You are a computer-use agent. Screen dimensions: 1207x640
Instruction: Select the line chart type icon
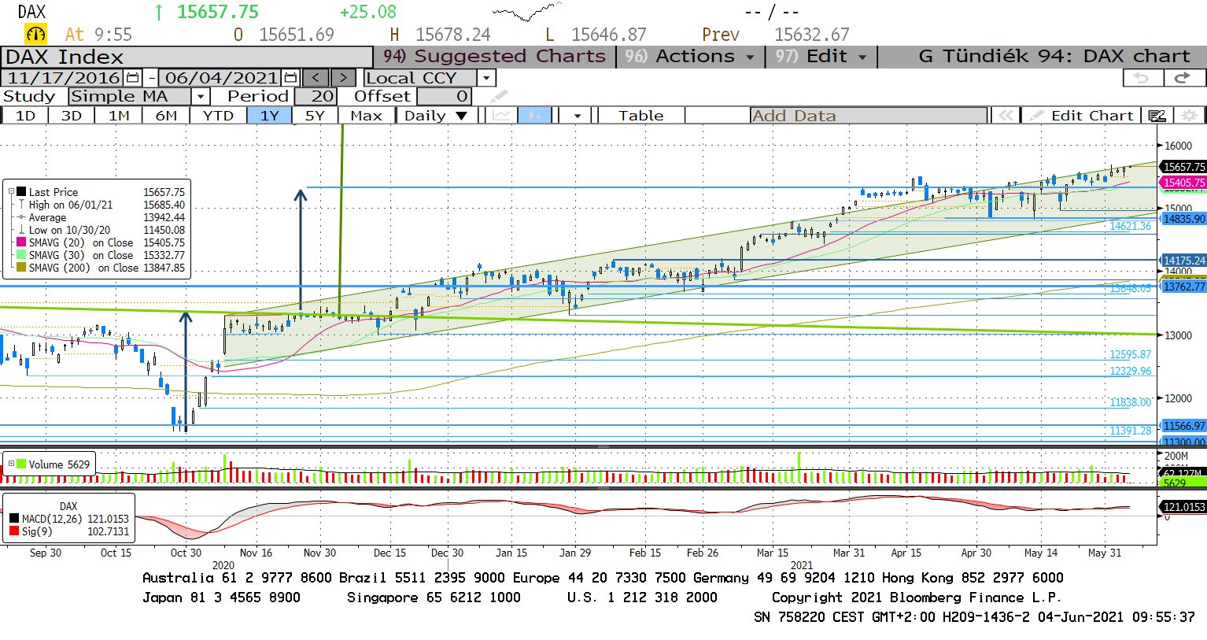pos(501,116)
